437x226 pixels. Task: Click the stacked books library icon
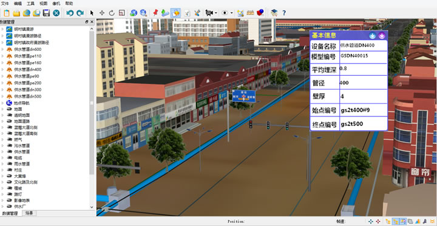pyautogui.click(x=274, y=13)
